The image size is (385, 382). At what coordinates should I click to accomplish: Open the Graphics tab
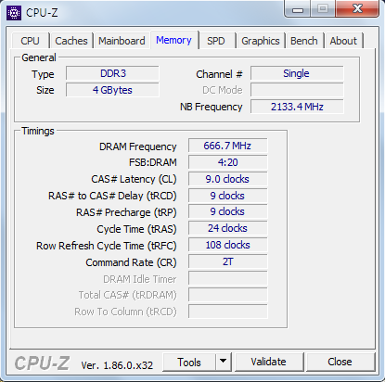(261, 41)
